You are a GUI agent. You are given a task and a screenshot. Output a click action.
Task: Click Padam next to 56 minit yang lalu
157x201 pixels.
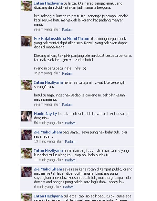(x=70, y=123)
